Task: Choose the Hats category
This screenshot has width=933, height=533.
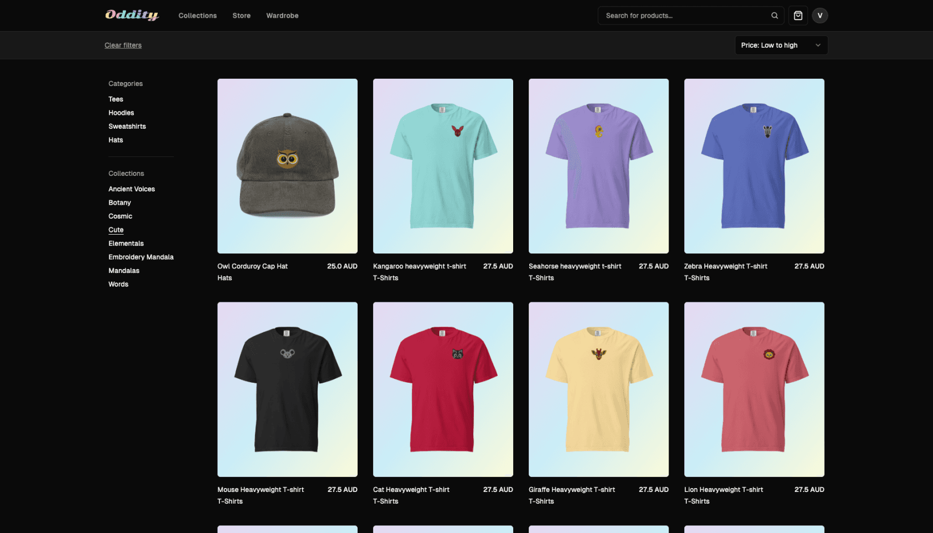Action: point(116,140)
